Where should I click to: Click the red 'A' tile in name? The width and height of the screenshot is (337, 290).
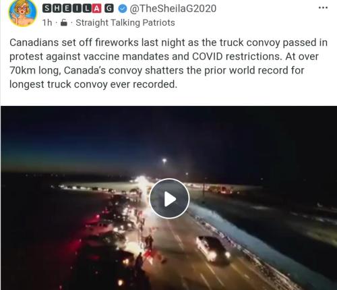[x=96, y=9]
